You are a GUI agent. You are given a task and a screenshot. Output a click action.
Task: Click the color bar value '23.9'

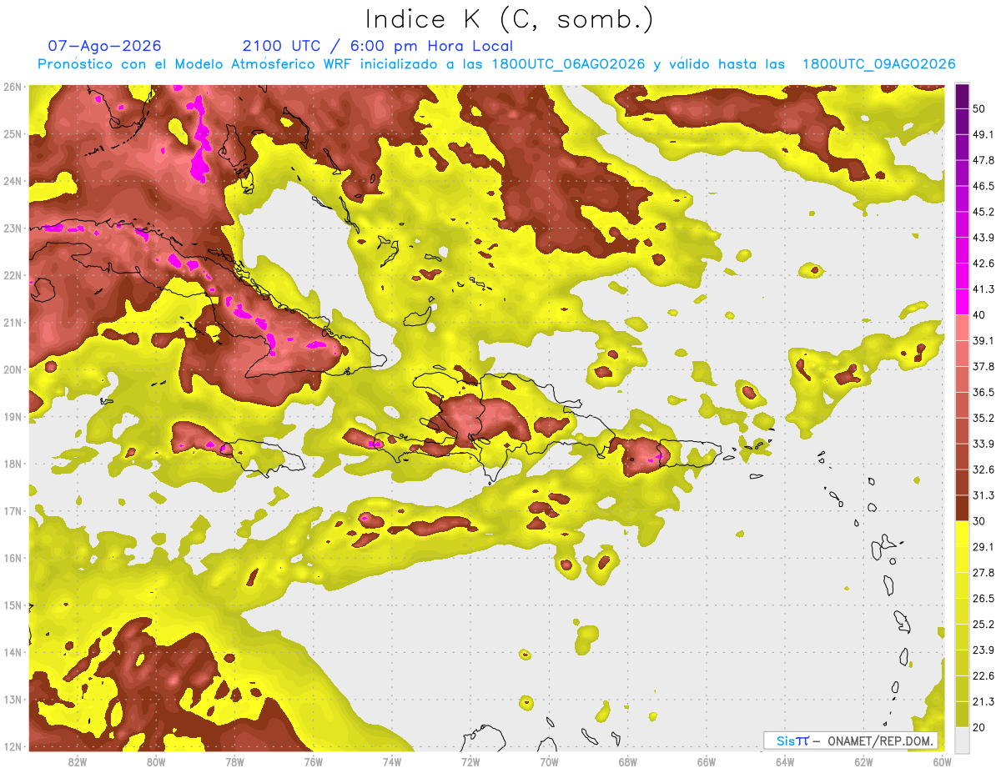[x=983, y=650]
